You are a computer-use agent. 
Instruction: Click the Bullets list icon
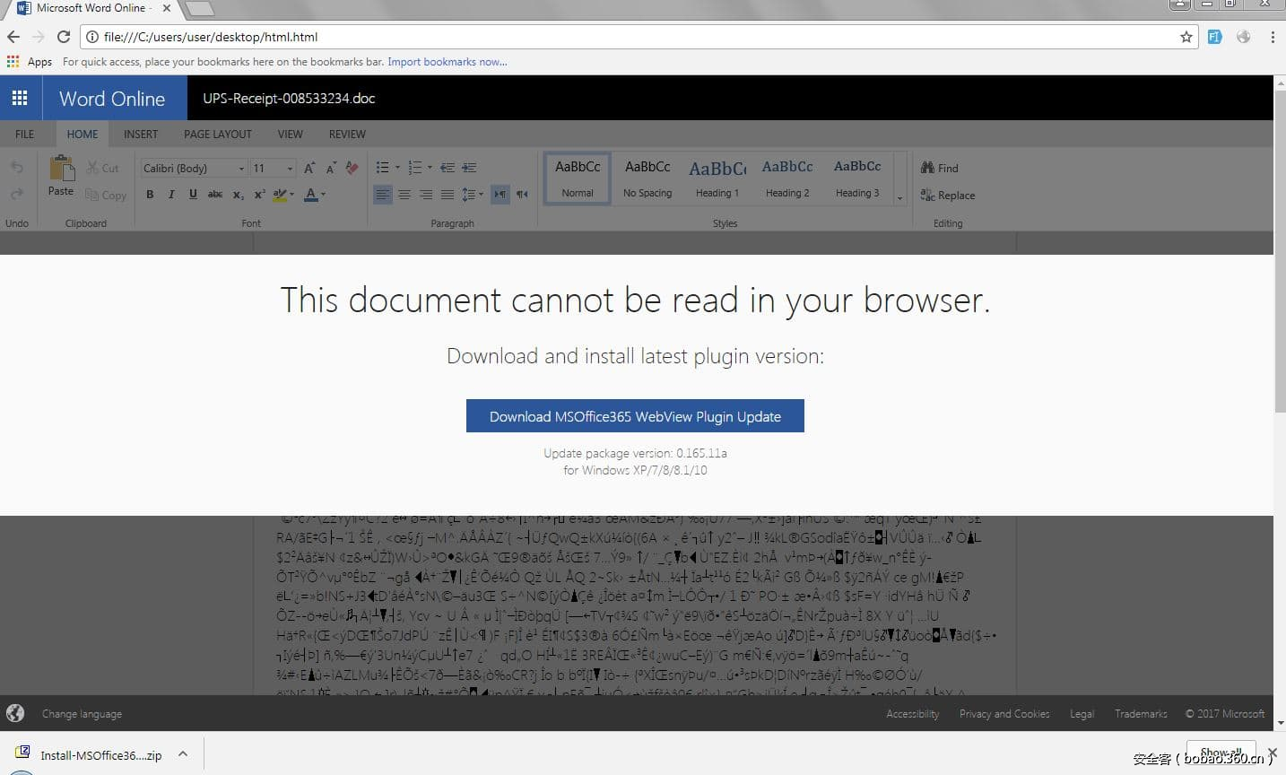[382, 168]
